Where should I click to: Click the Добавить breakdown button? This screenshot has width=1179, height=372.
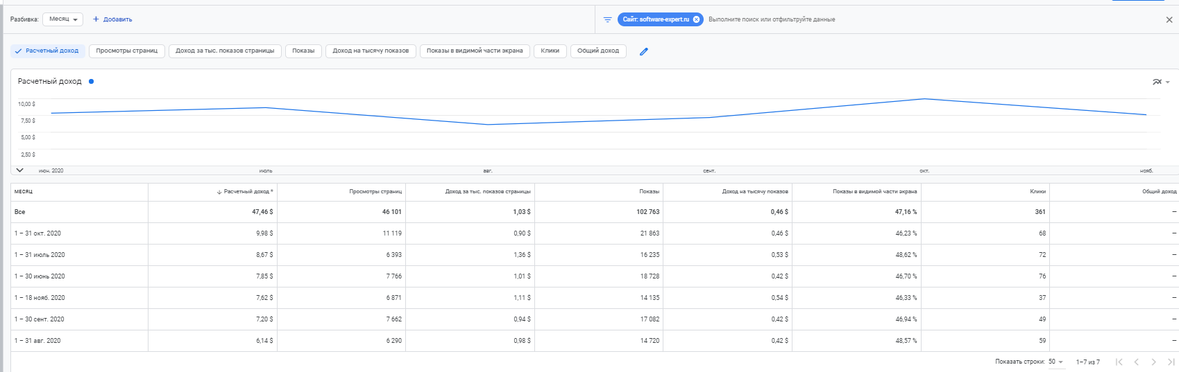[x=112, y=19]
